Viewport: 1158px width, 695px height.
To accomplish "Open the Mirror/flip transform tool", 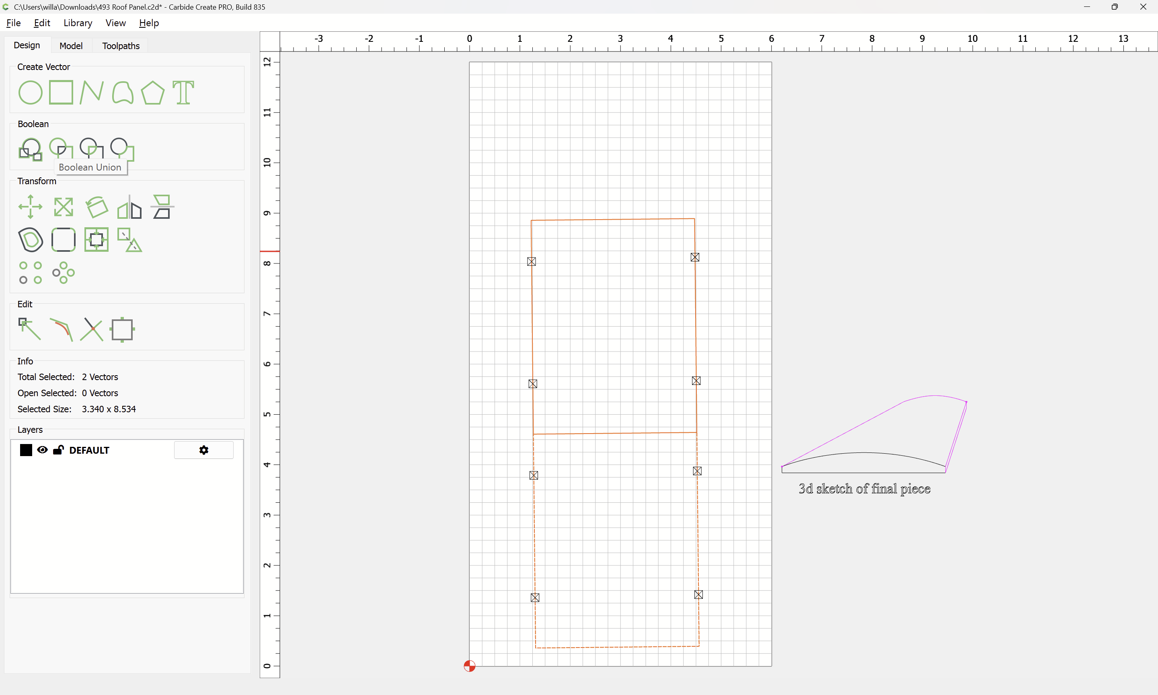I will point(129,208).
